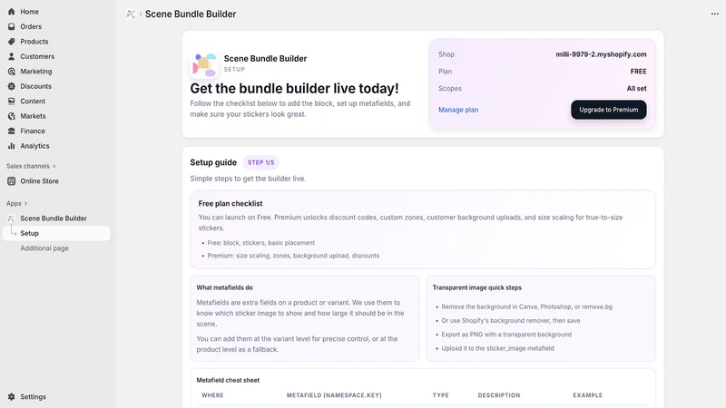Click the Marketing target icon

pyautogui.click(x=12, y=72)
